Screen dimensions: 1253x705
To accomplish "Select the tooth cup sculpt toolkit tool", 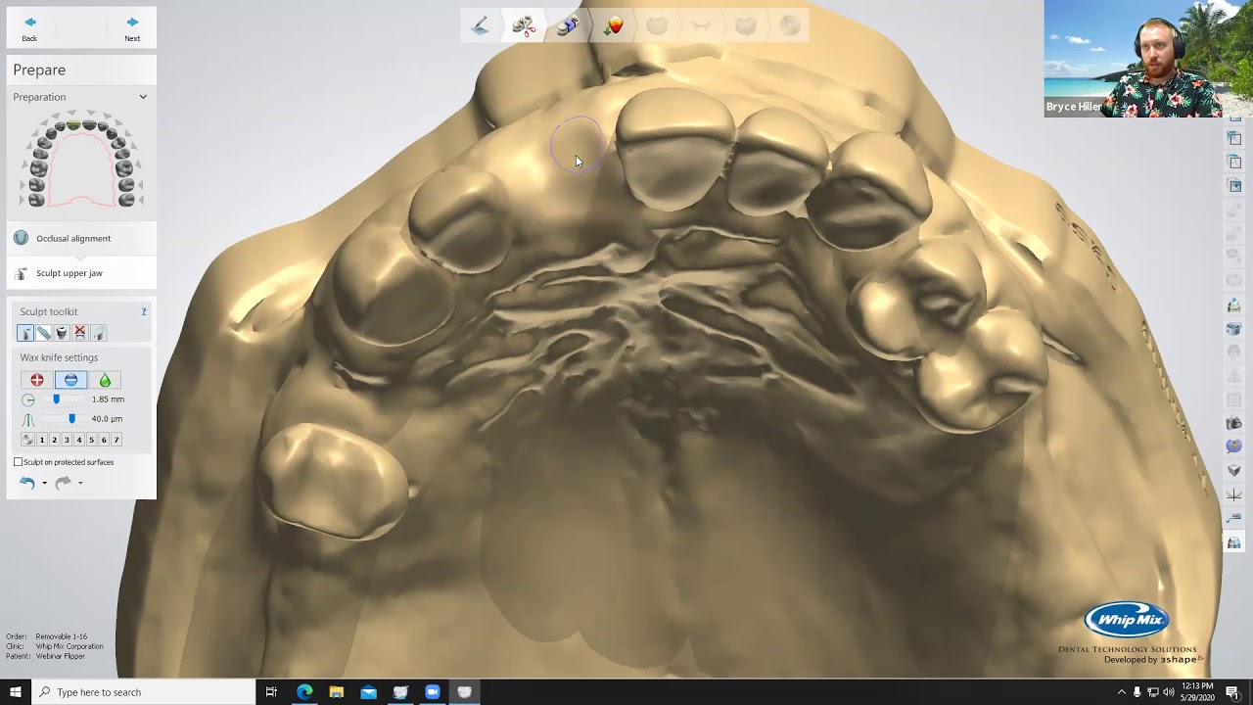I will [x=62, y=333].
